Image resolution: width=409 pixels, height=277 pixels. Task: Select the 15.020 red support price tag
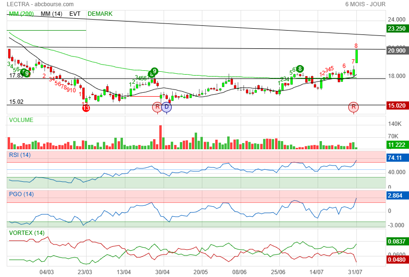pos(397,105)
